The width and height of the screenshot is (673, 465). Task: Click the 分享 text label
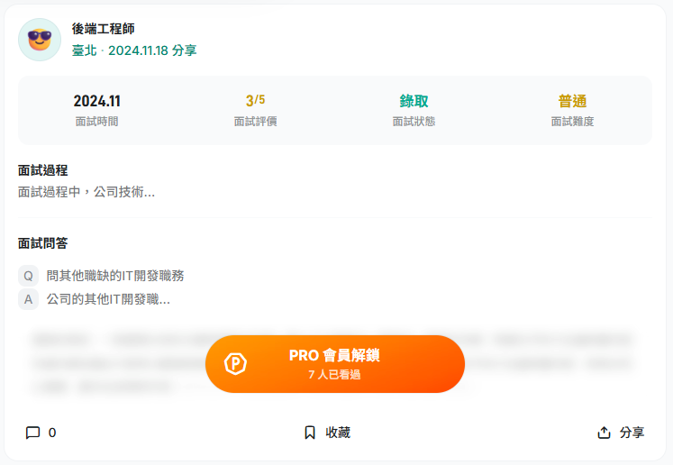point(632,433)
